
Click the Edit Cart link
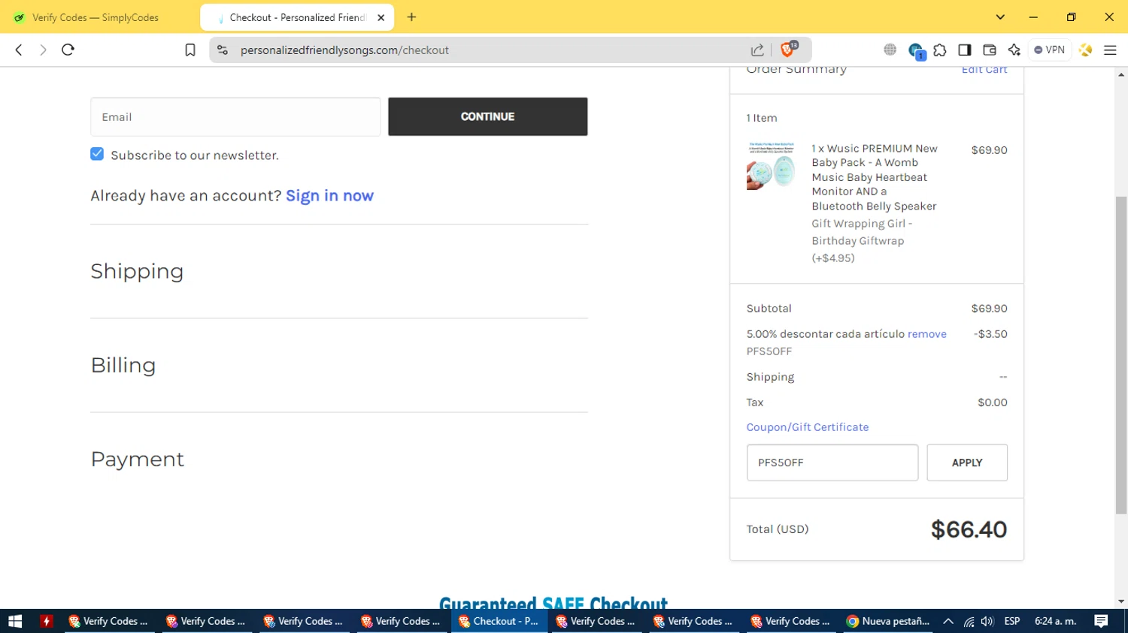pyautogui.click(x=984, y=69)
